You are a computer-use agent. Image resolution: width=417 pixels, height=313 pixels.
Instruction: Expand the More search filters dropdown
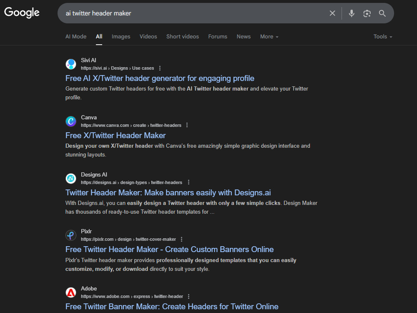coord(269,36)
